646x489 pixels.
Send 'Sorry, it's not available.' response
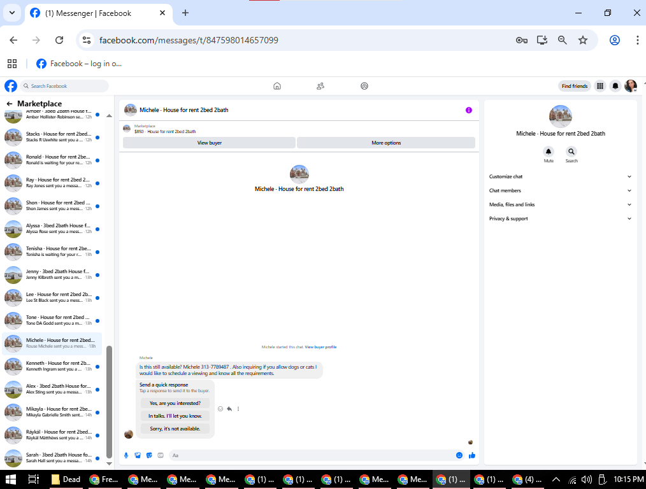175,429
